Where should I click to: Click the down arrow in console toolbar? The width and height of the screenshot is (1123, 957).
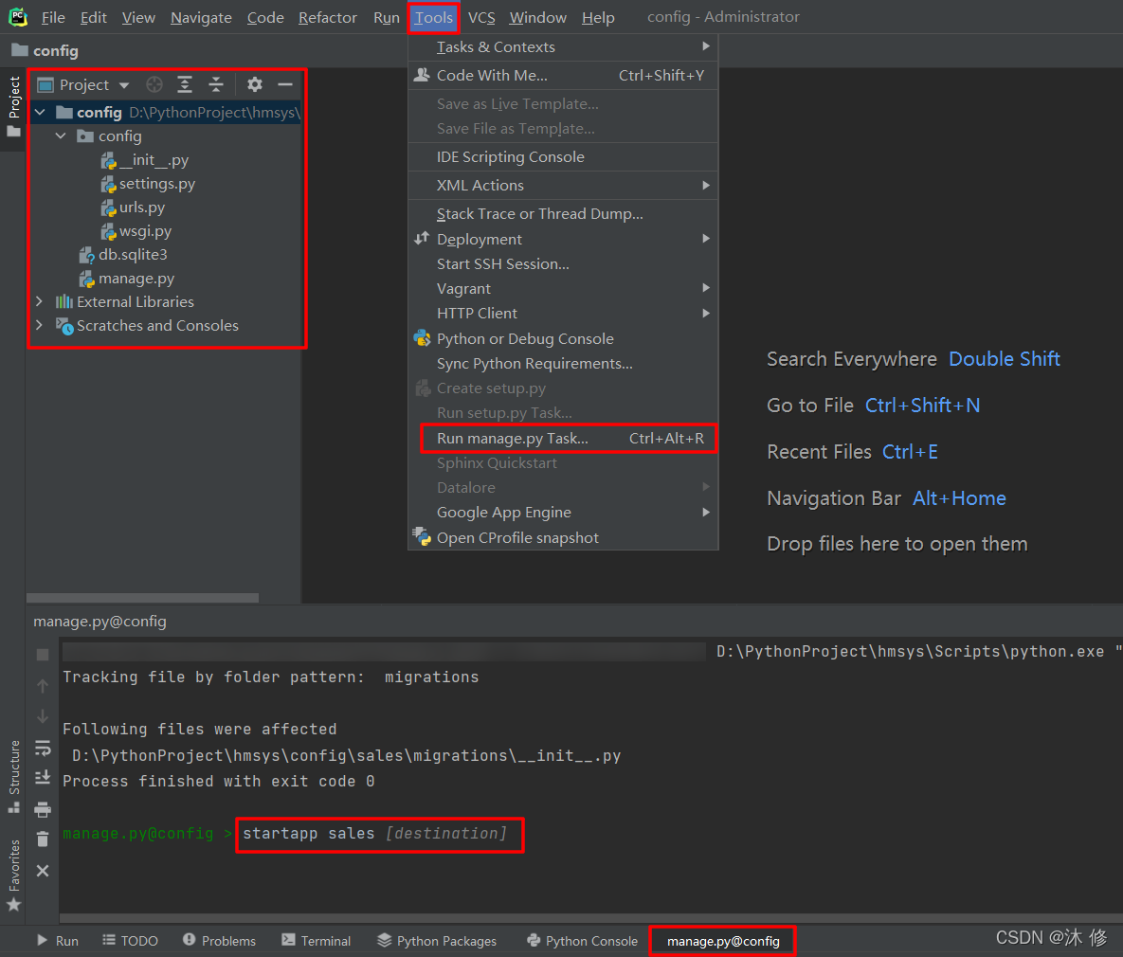pos(43,716)
